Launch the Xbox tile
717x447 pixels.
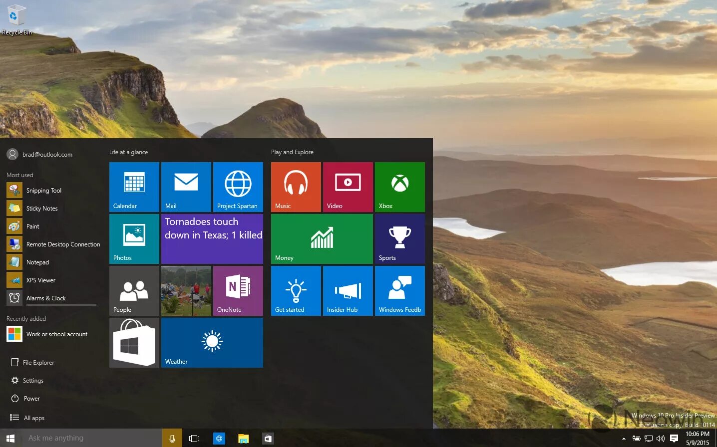(x=399, y=187)
